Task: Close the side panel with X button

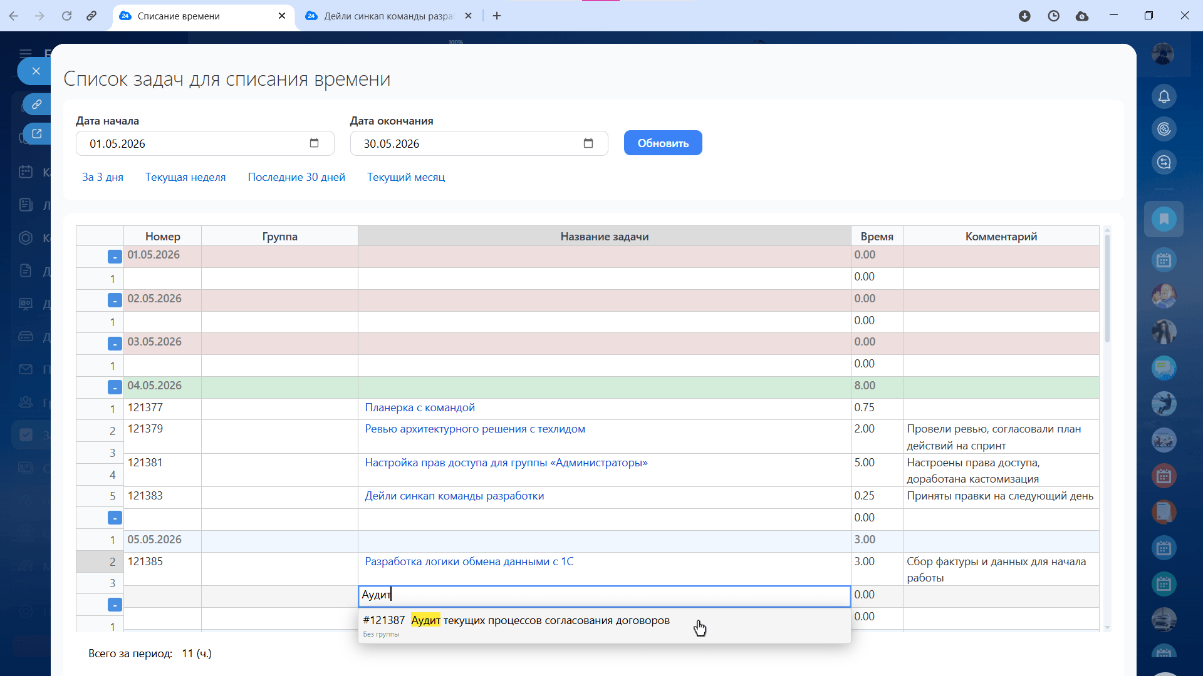Action: pyautogui.click(x=36, y=71)
